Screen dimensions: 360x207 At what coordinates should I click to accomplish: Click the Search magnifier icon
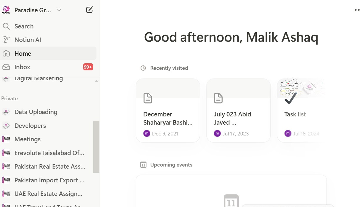(x=6, y=26)
